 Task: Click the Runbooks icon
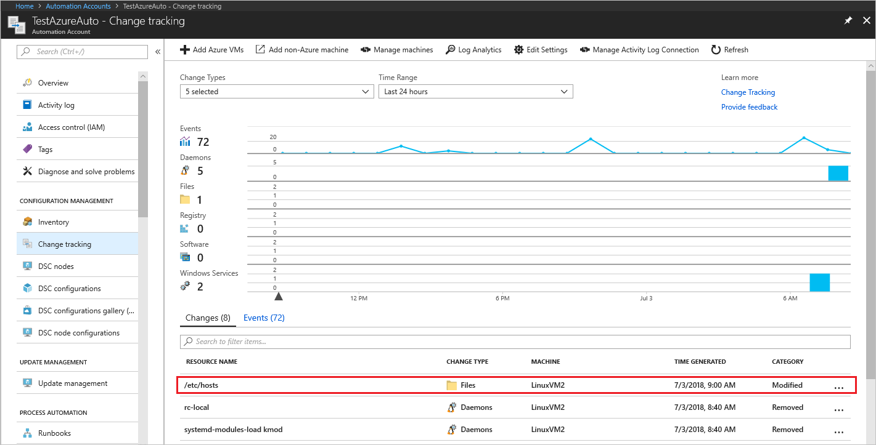pos(27,433)
